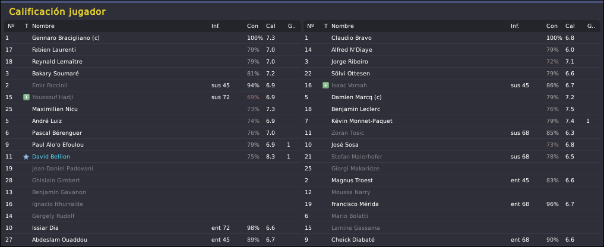Select the Gennaro Bracigliano (c) row

[x=152, y=38]
